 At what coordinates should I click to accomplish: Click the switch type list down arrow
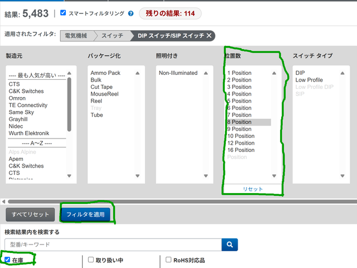click(x=342, y=176)
